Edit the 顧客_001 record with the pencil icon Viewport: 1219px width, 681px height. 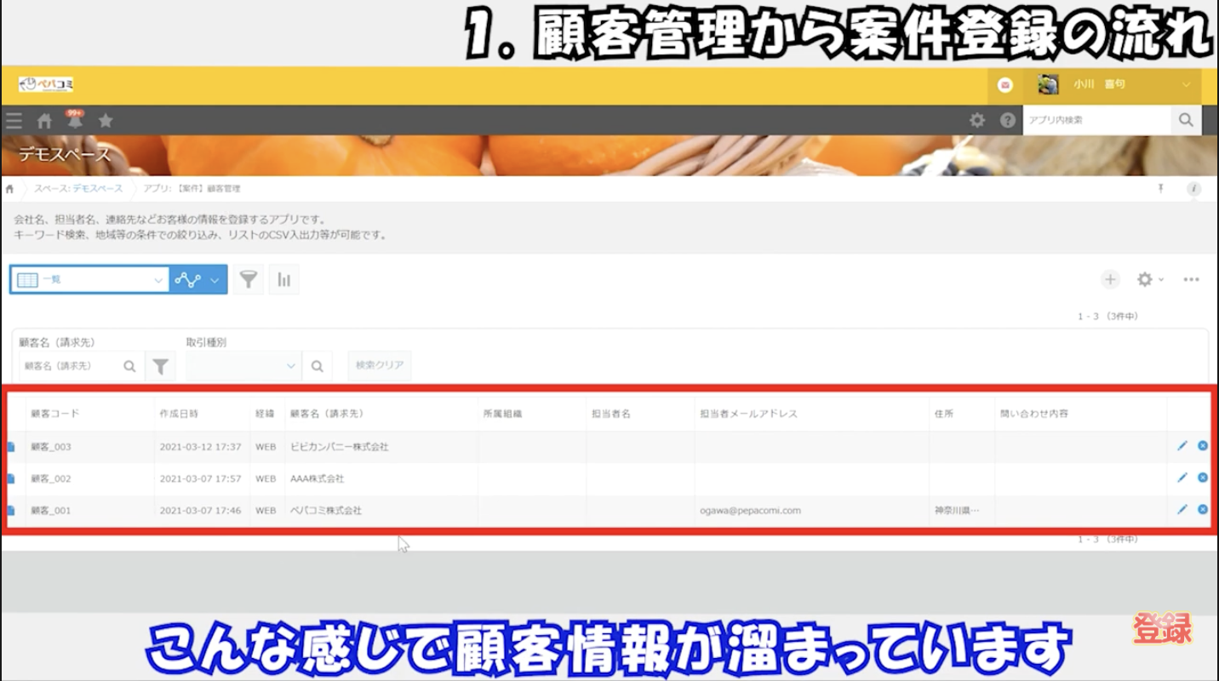(1182, 509)
